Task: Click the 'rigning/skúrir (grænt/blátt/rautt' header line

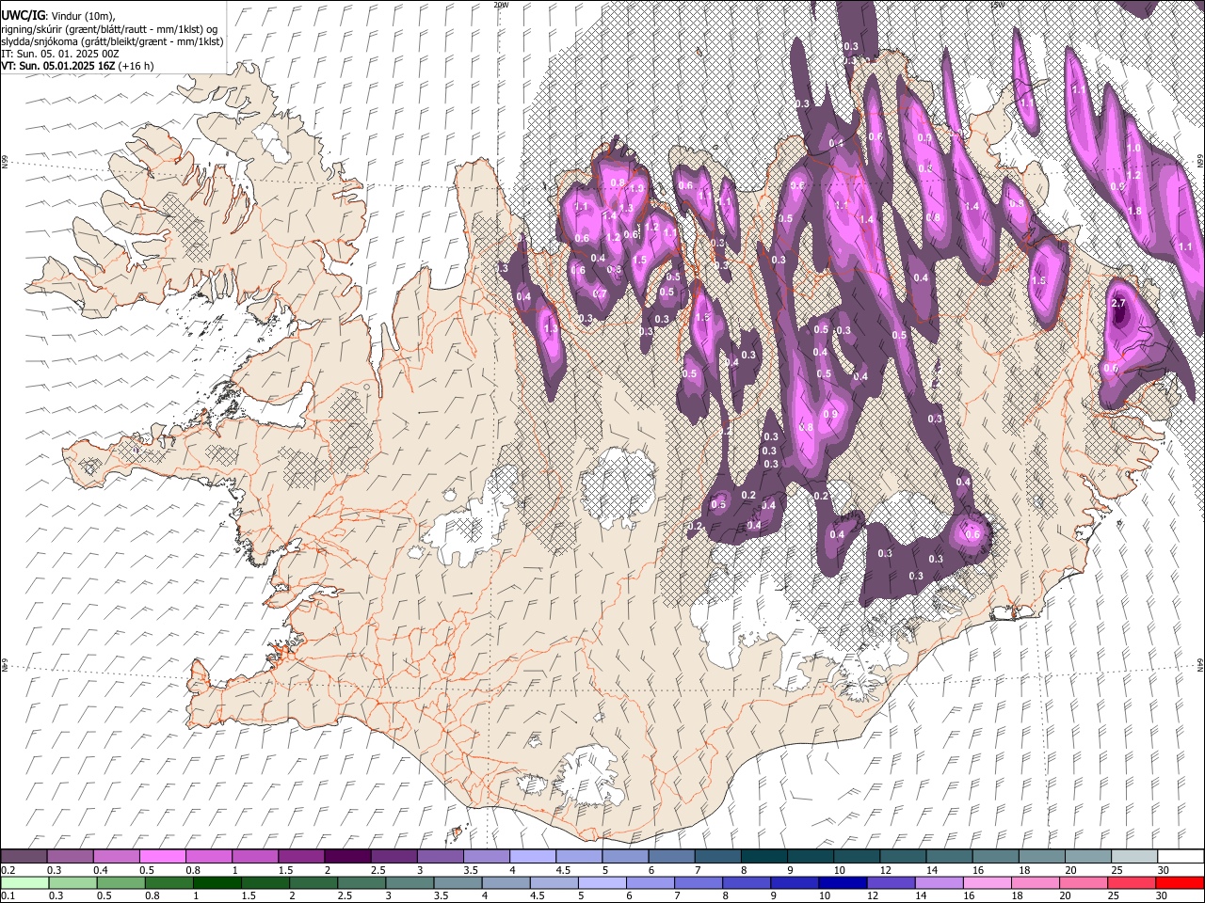Action: click(109, 28)
